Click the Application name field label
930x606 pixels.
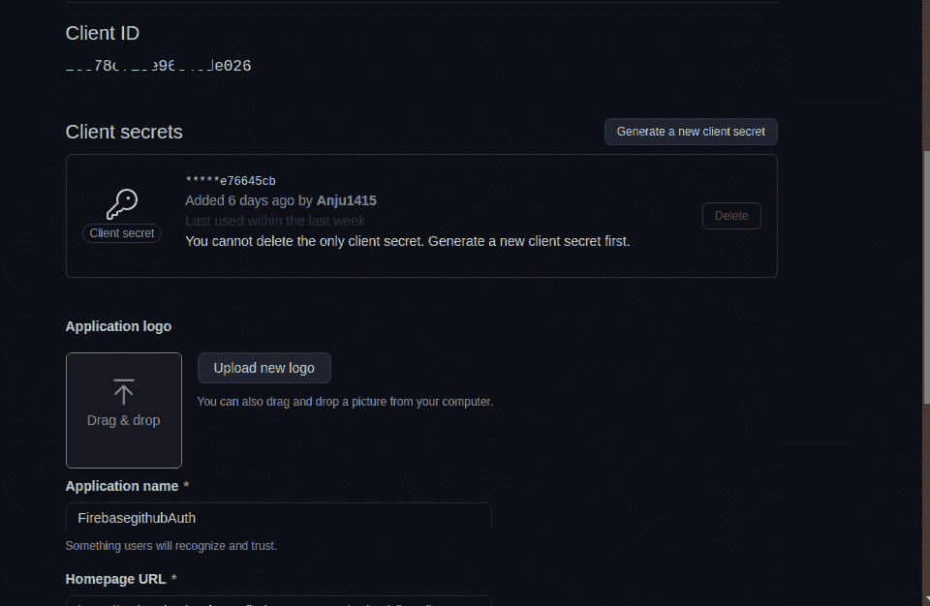point(122,486)
